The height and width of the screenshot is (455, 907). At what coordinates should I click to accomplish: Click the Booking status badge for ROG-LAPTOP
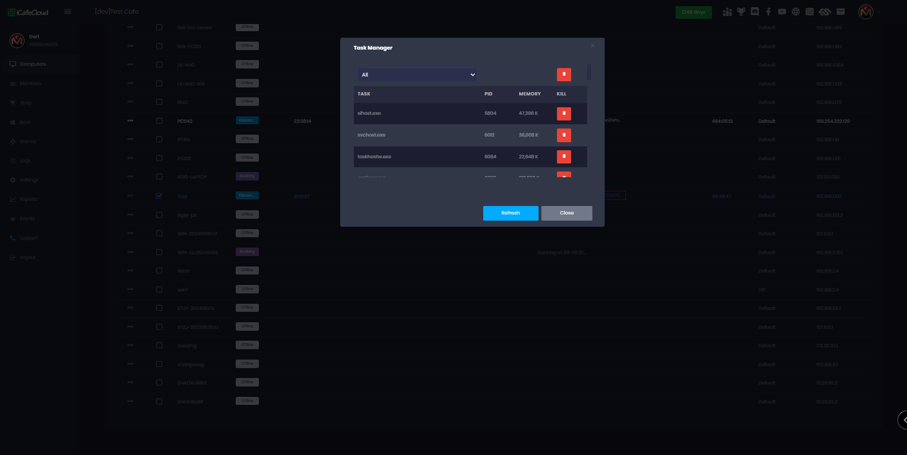(x=247, y=176)
